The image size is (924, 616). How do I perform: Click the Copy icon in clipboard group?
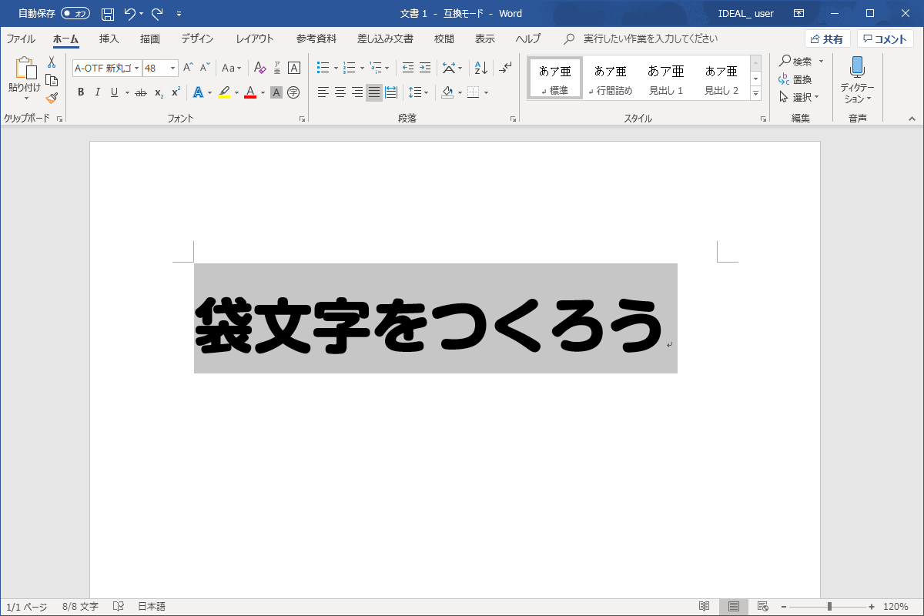52,80
